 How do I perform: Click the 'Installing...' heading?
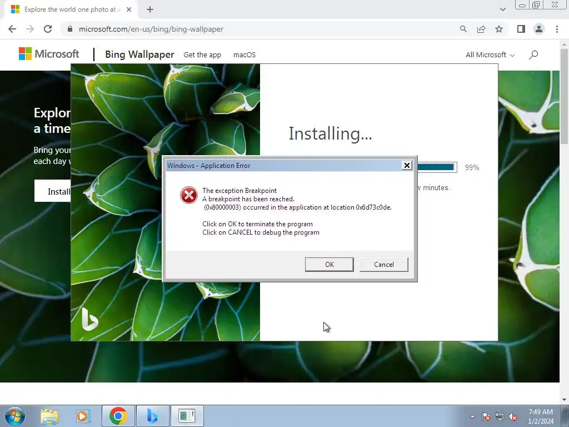point(330,133)
